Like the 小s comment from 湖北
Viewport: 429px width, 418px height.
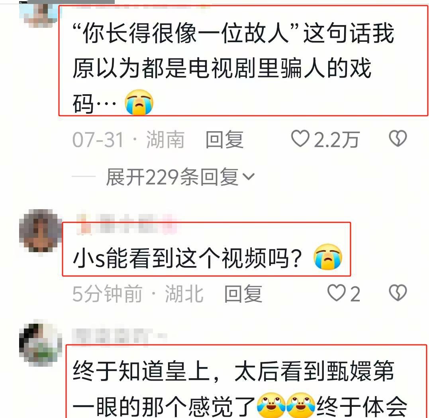pos(337,293)
